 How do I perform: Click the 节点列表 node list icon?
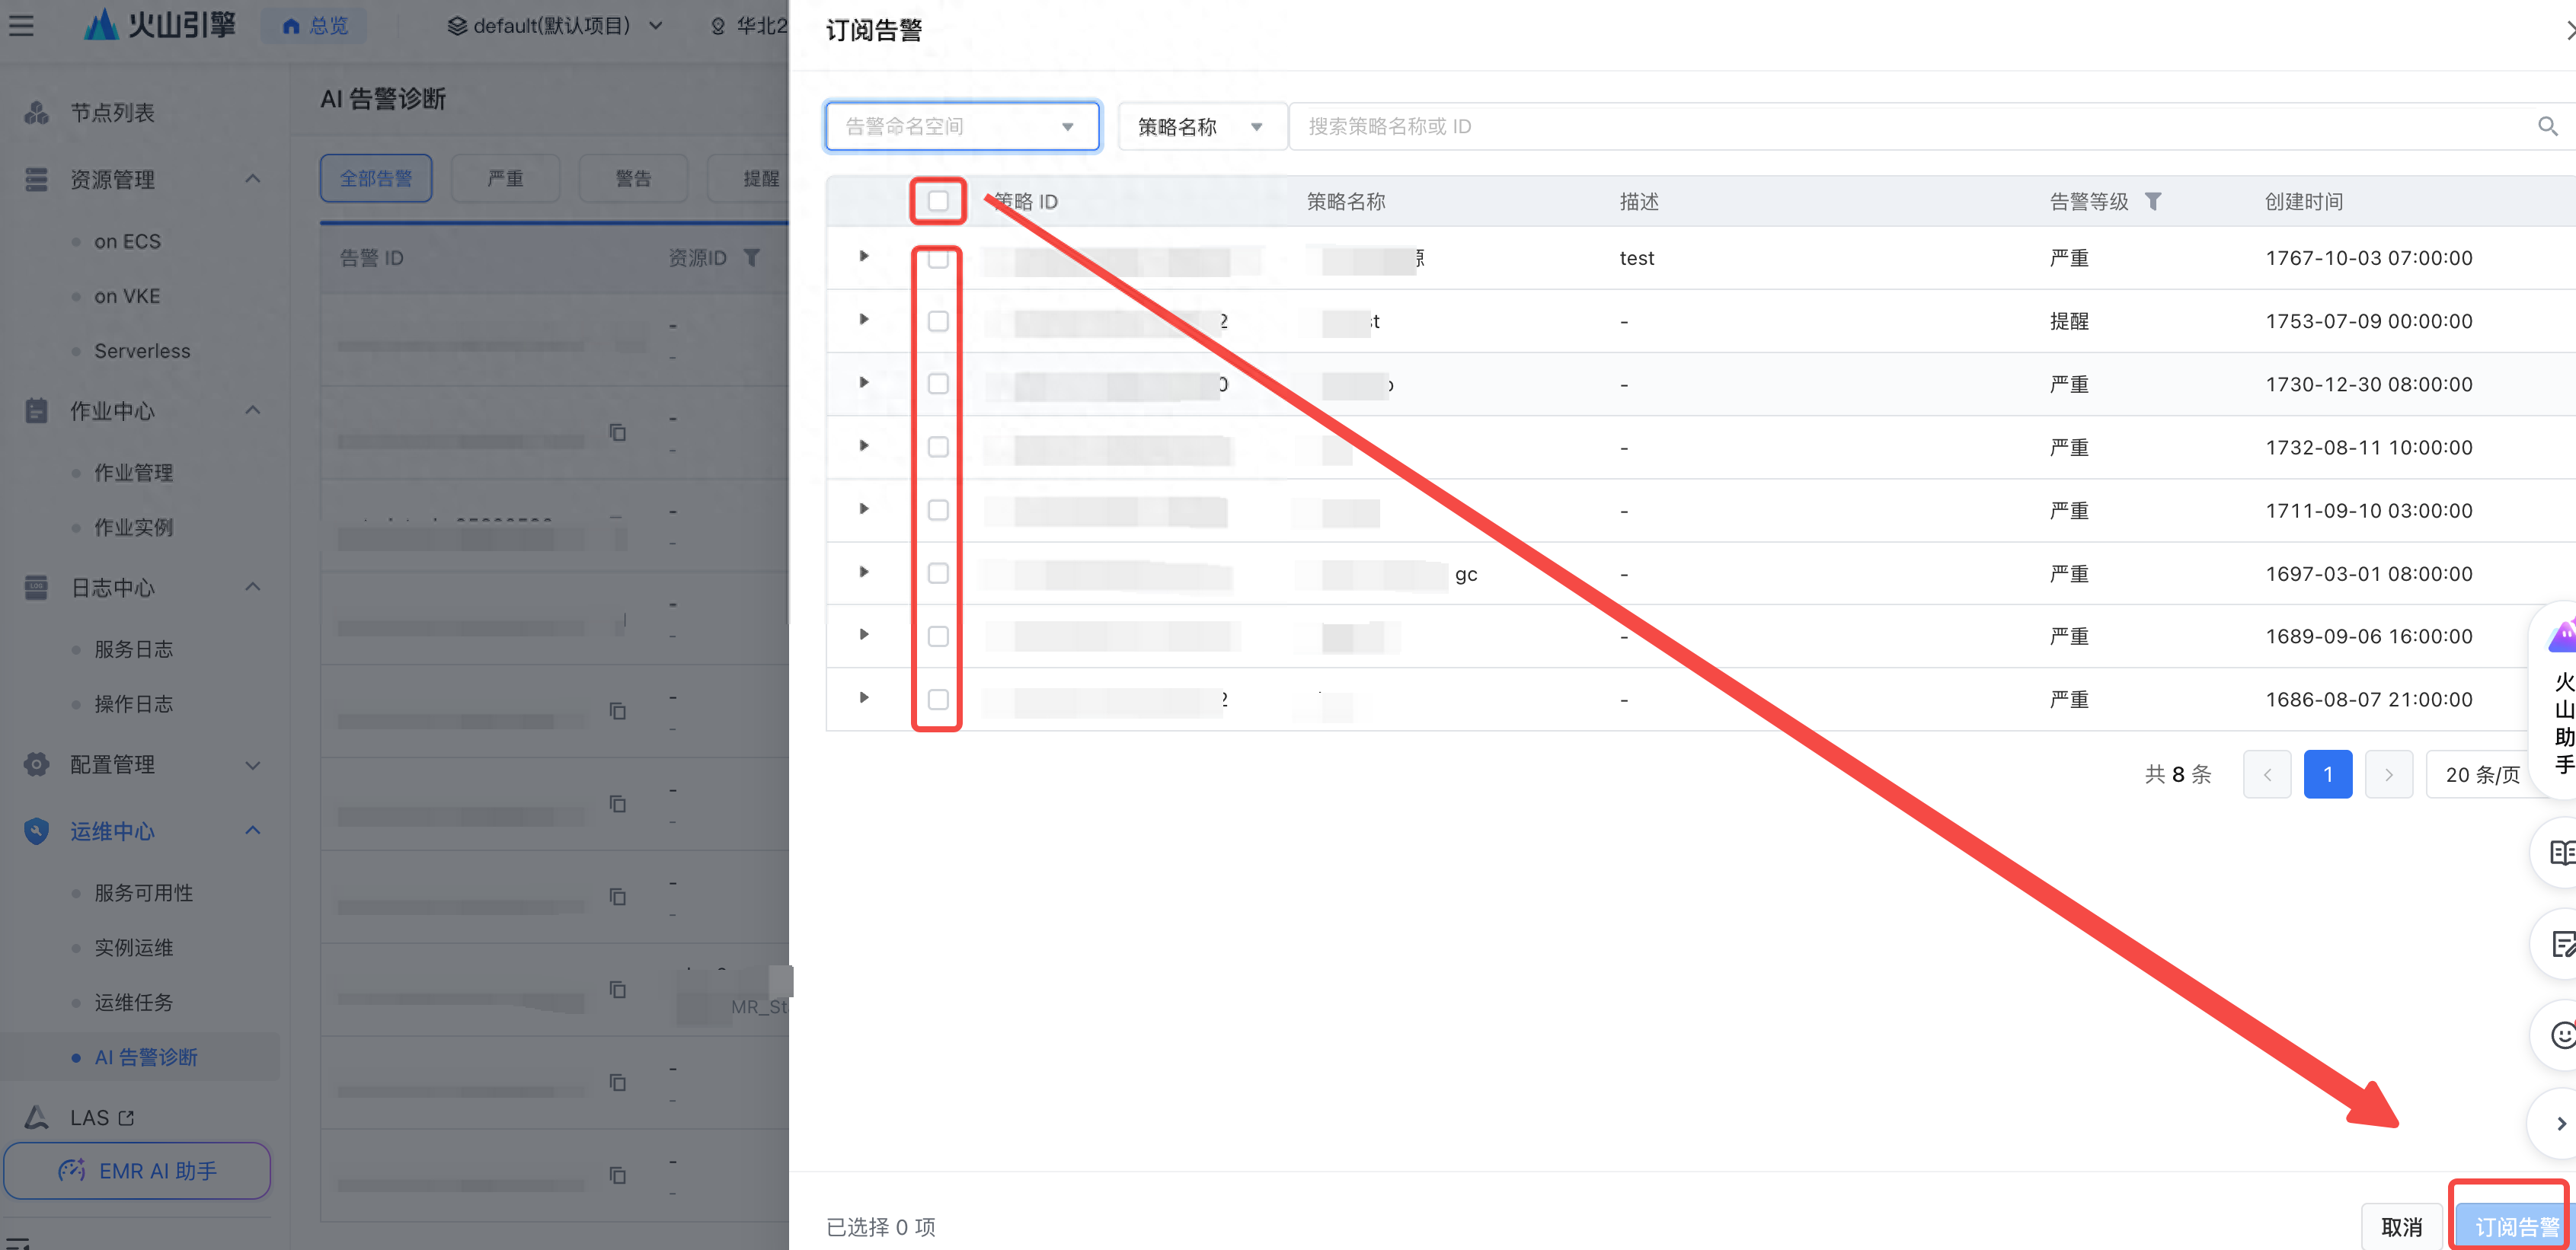pos(37,112)
